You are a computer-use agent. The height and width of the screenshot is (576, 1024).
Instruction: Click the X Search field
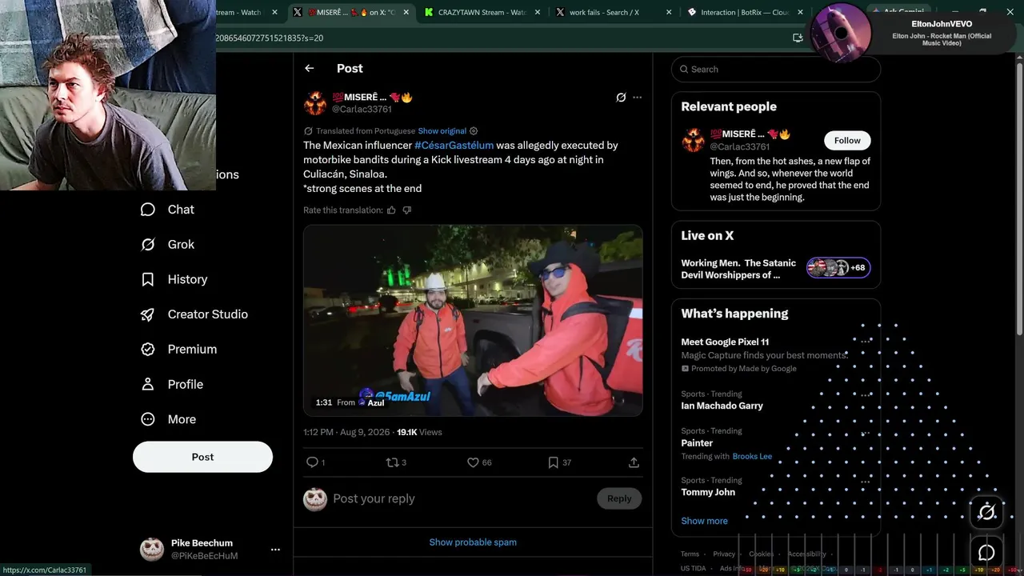(x=776, y=70)
